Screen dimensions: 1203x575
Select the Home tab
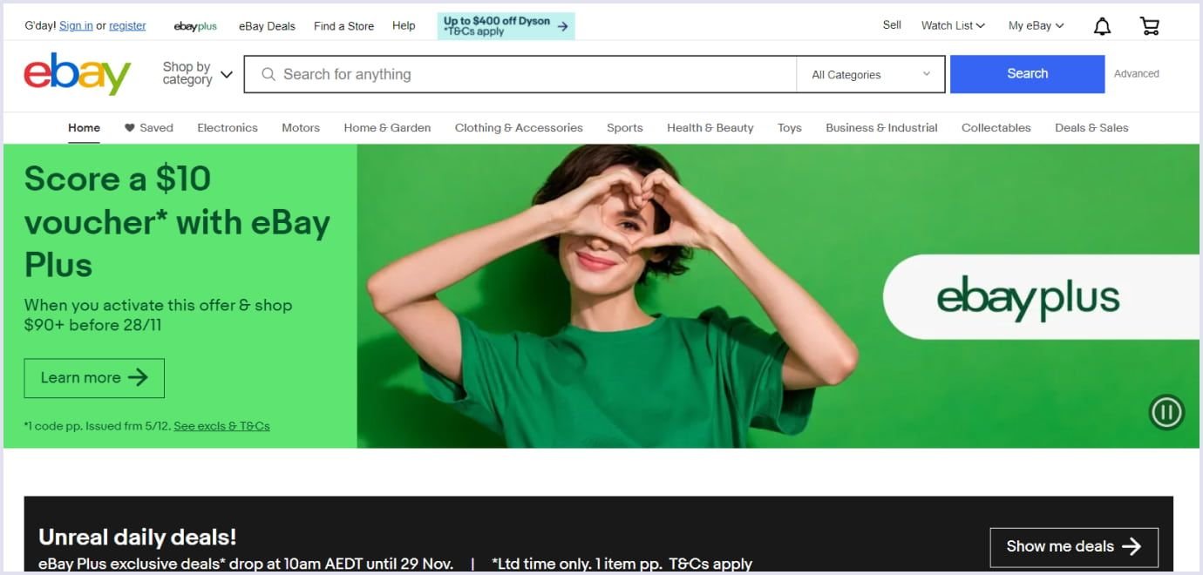84,127
